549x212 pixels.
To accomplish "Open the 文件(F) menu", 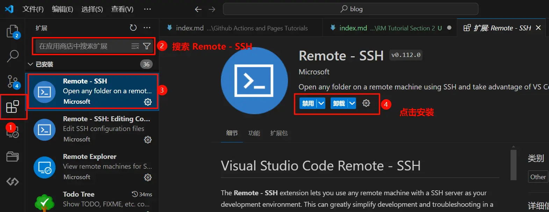I will click(33, 9).
